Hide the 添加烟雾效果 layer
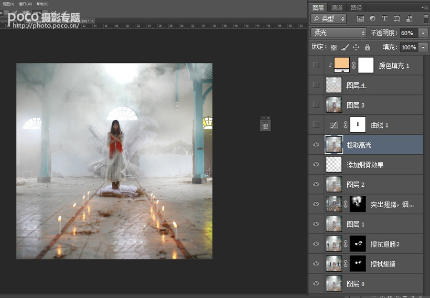The width and height of the screenshot is (430, 298). [316, 164]
